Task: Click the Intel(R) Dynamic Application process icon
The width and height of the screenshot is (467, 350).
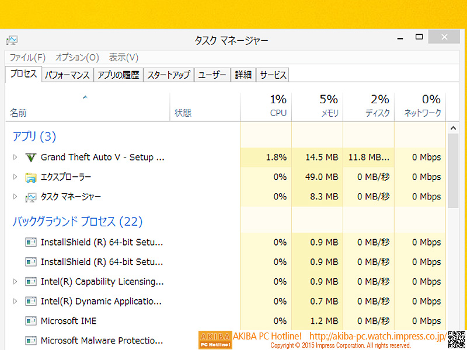Action: click(31, 301)
